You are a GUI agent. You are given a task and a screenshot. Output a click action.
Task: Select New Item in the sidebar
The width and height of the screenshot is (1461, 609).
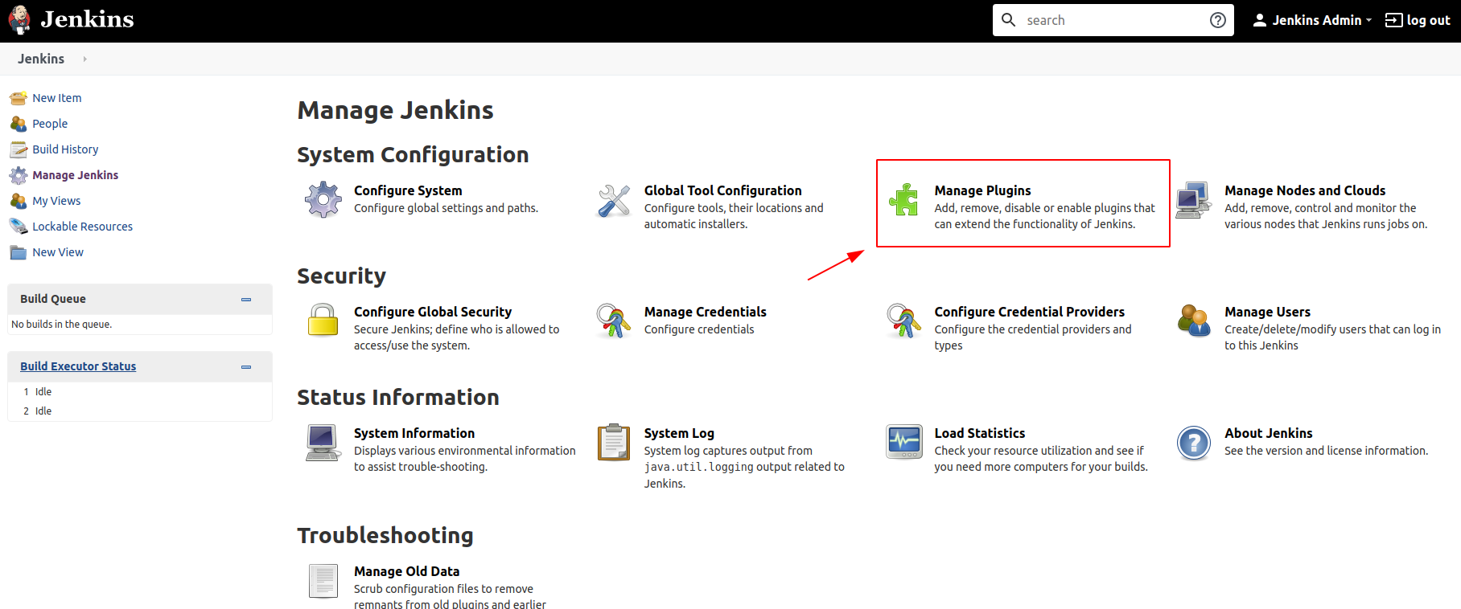point(56,98)
